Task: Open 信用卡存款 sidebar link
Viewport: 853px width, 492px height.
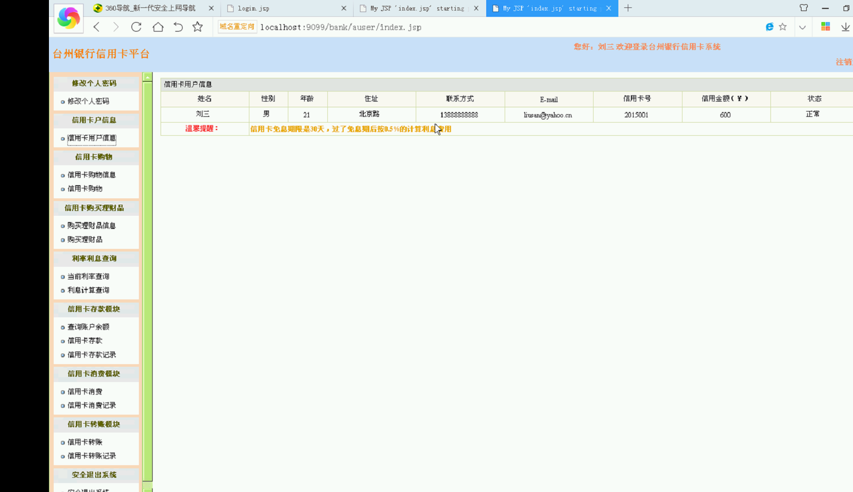Action: tap(85, 340)
